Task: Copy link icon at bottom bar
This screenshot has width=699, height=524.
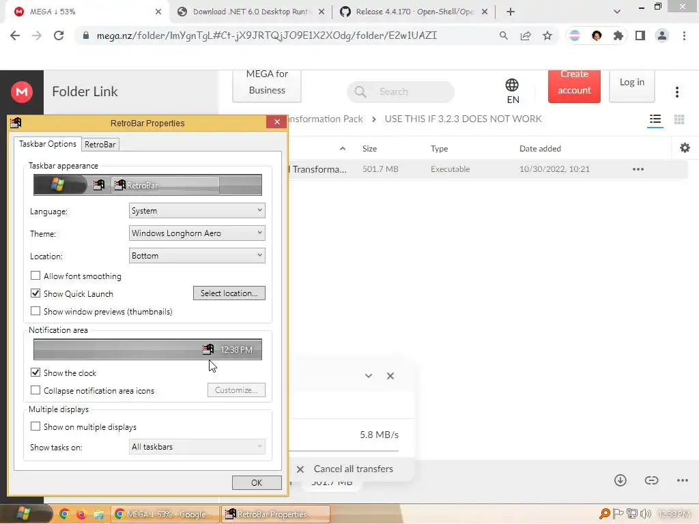Action: (x=651, y=480)
